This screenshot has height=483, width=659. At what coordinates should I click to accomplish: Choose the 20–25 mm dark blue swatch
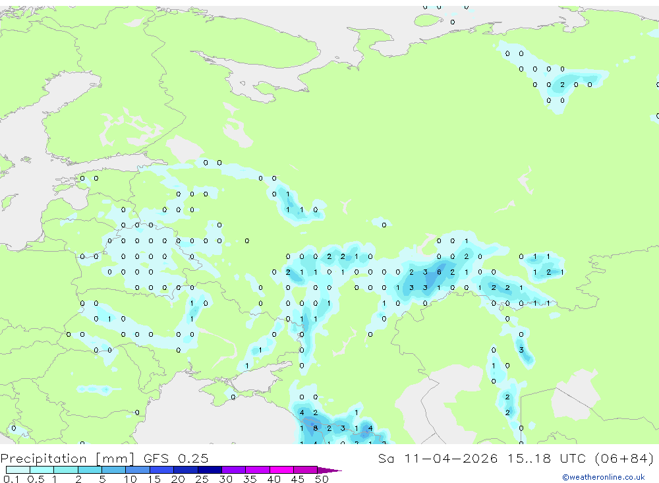186,470
